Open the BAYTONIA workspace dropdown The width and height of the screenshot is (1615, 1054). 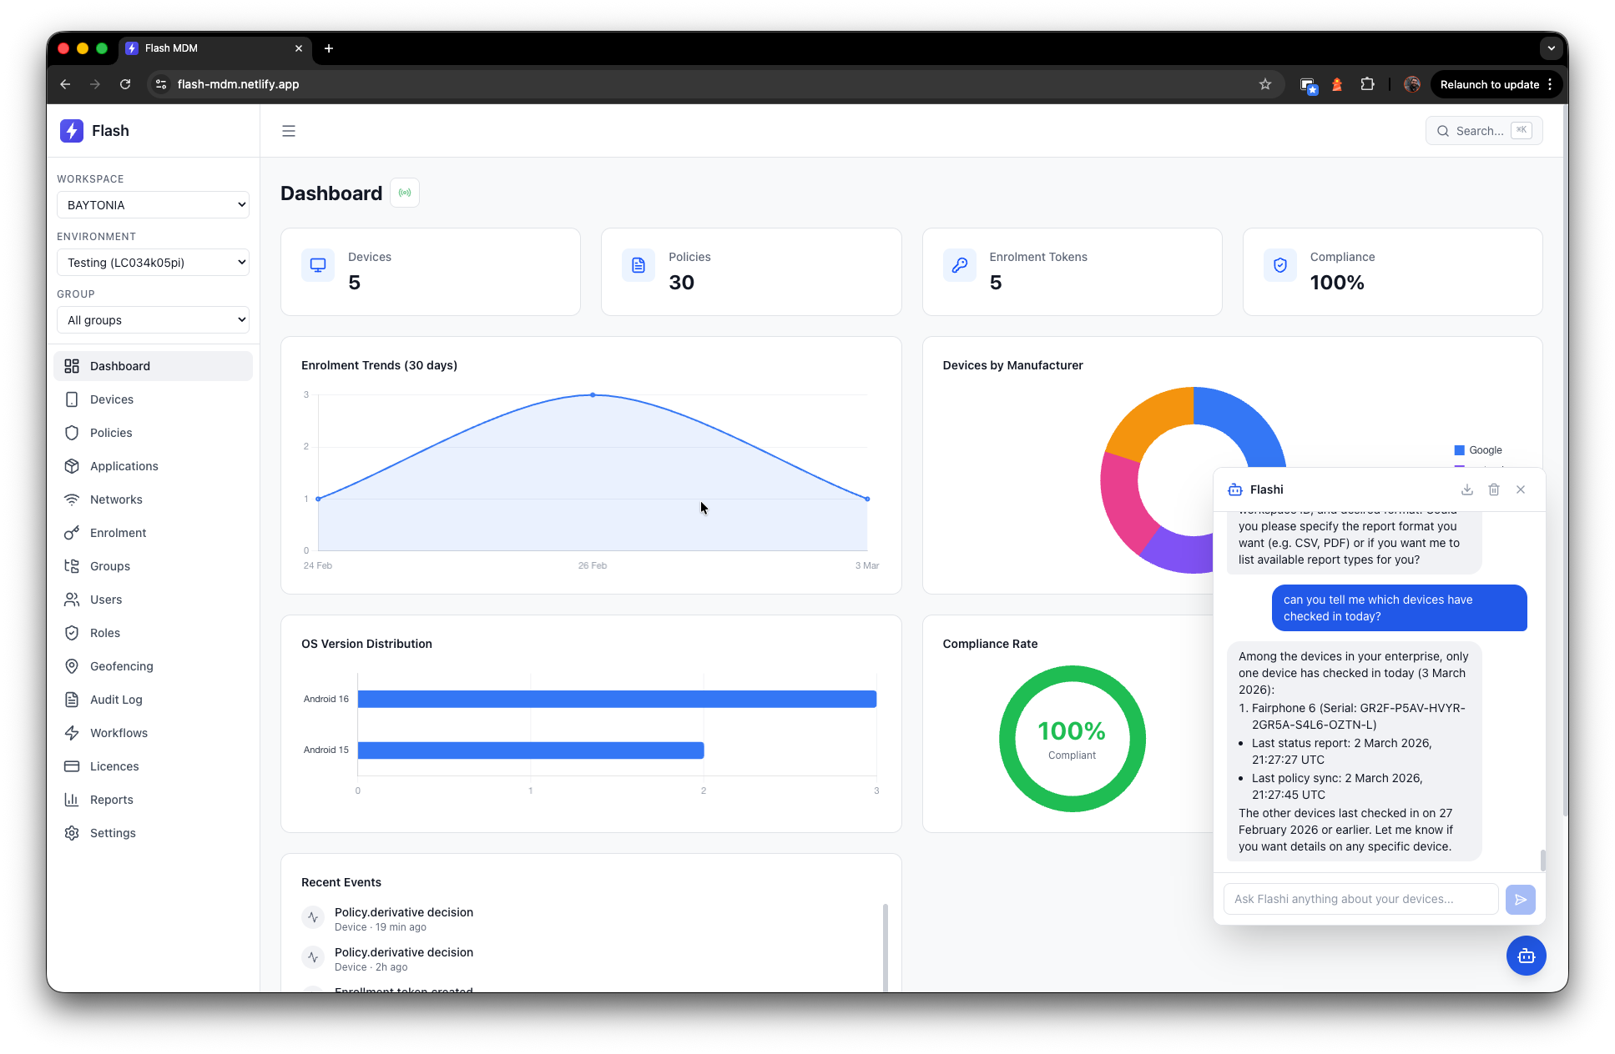tap(153, 205)
